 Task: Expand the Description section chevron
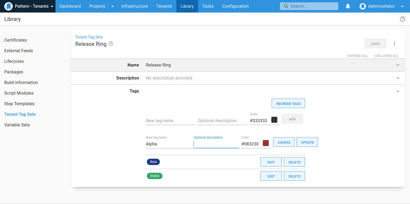[398, 78]
